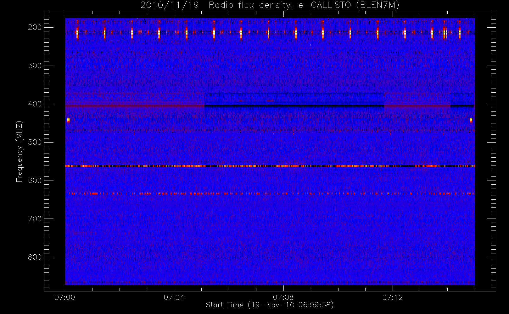Click the 07:00 time tick label
This screenshot has width=509, height=314.
[x=65, y=297]
